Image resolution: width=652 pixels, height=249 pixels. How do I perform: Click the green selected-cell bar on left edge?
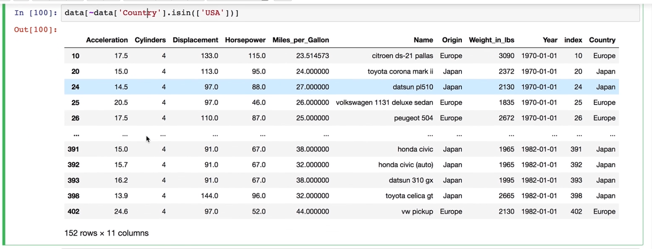(x=4, y=125)
